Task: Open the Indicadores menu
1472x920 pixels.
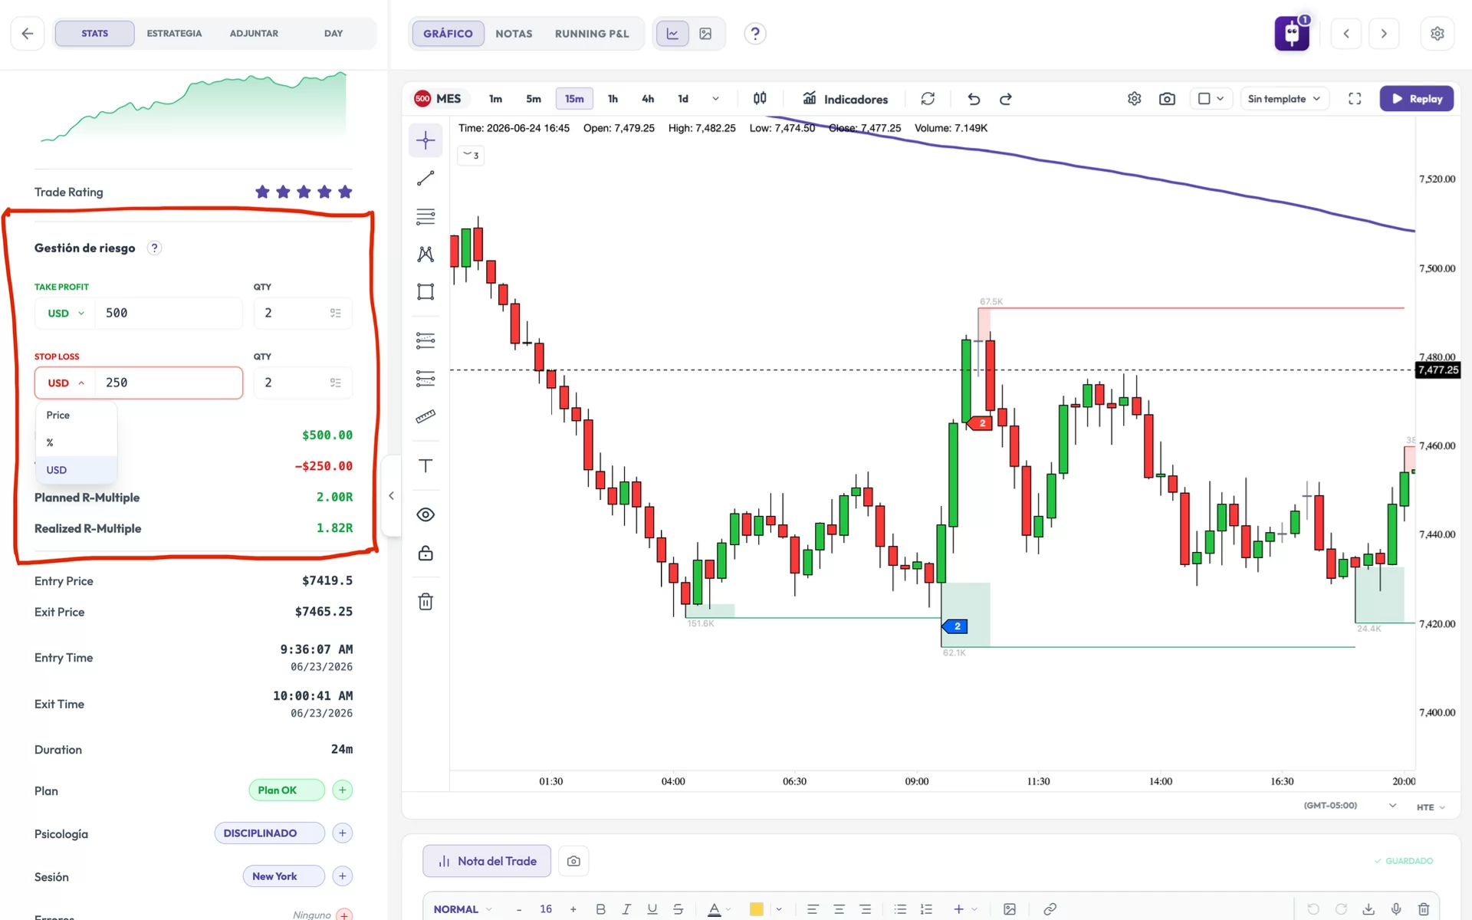Action: (x=845, y=99)
